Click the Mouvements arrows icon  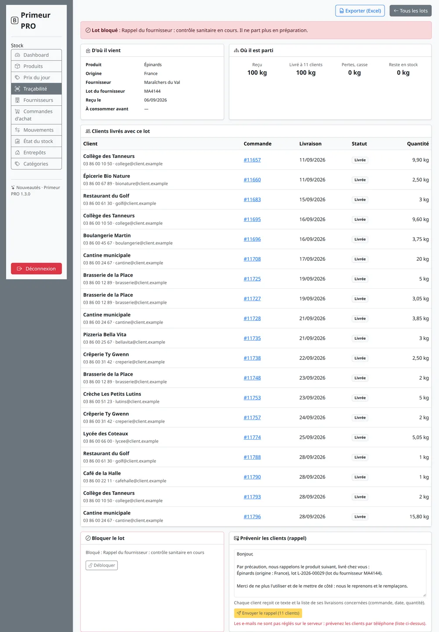pyautogui.click(x=18, y=130)
